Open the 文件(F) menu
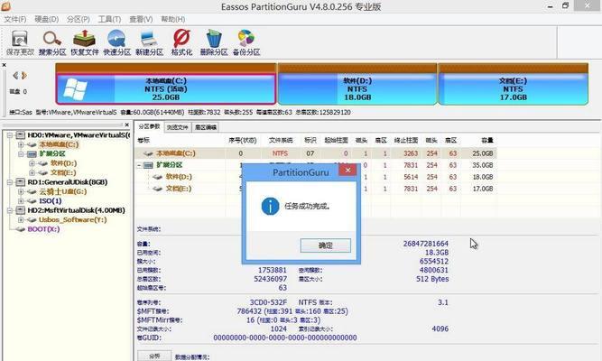The height and width of the screenshot is (361, 602). (15, 19)
